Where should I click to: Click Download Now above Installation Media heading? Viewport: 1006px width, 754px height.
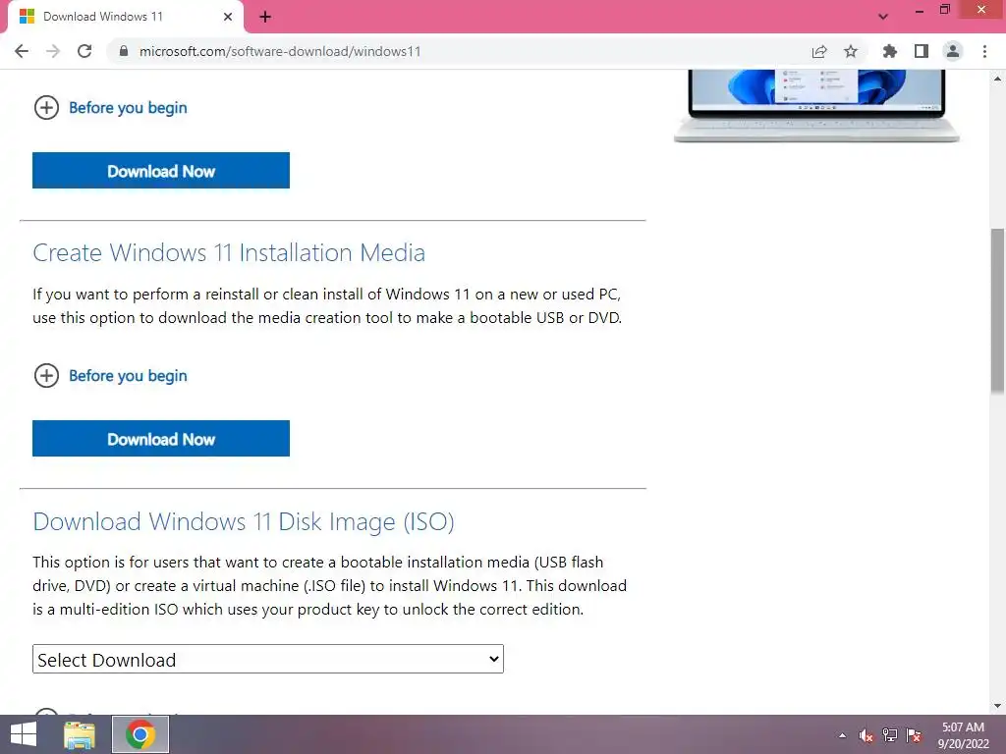point(161,171)
